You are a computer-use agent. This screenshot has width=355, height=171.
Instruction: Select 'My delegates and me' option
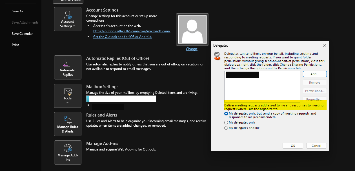click(x=226, y=128)
